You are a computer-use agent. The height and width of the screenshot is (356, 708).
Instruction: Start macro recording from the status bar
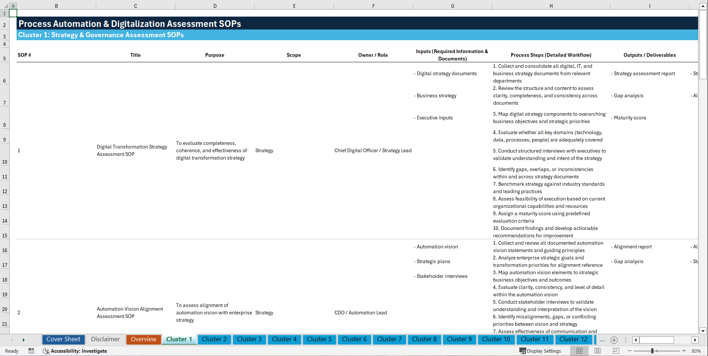[x=31, y=351]
